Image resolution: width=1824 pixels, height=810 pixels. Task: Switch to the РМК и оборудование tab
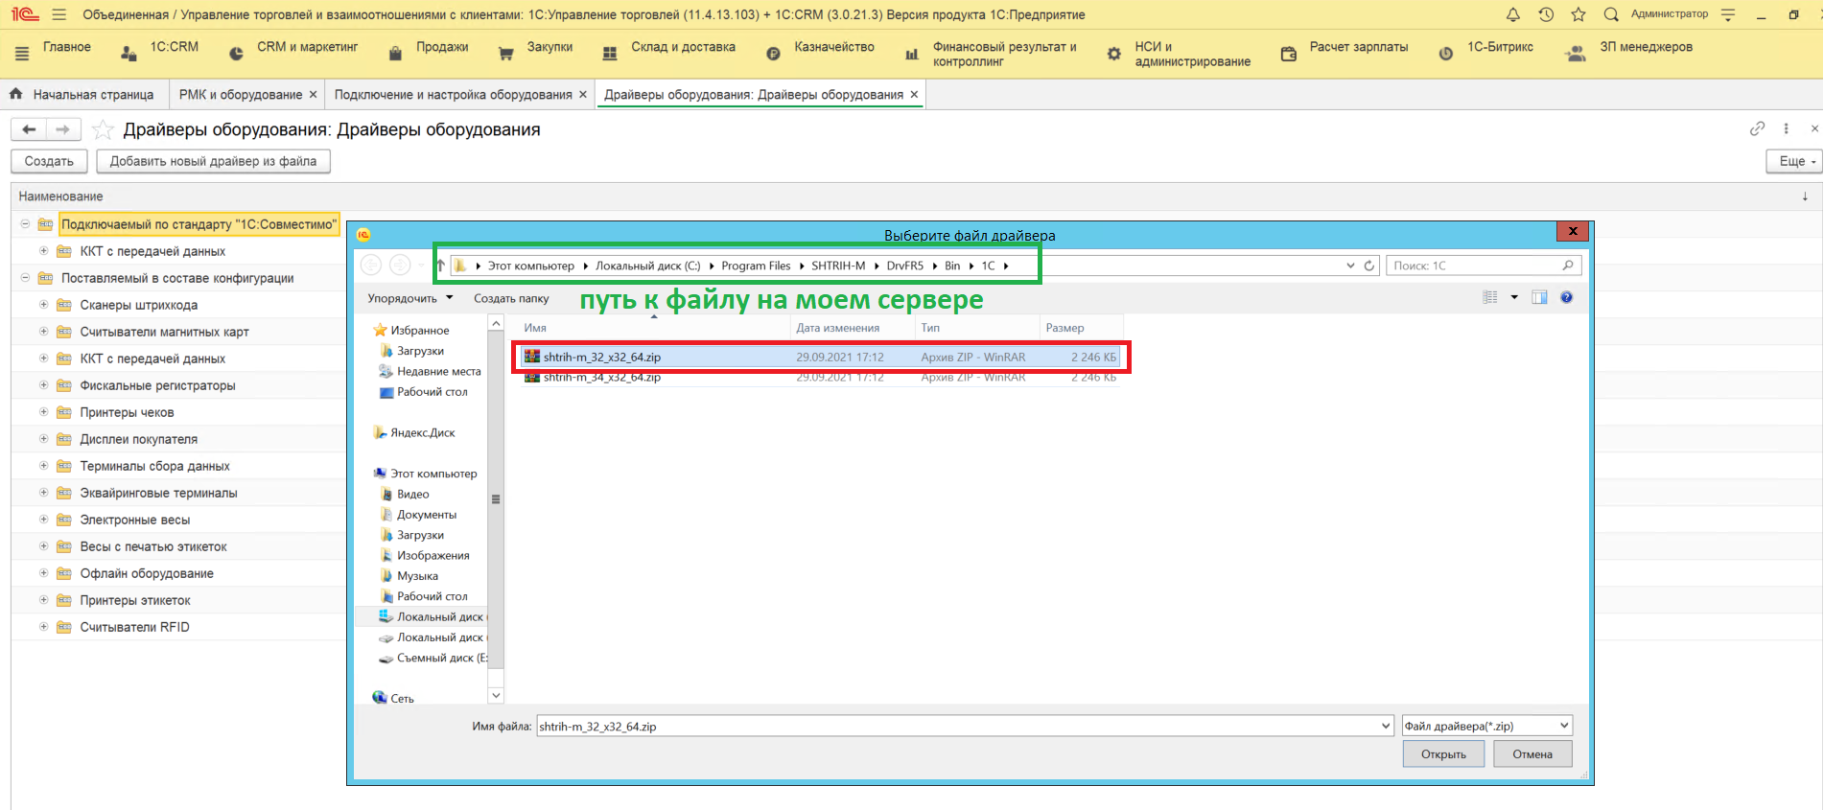pos(240,95)
